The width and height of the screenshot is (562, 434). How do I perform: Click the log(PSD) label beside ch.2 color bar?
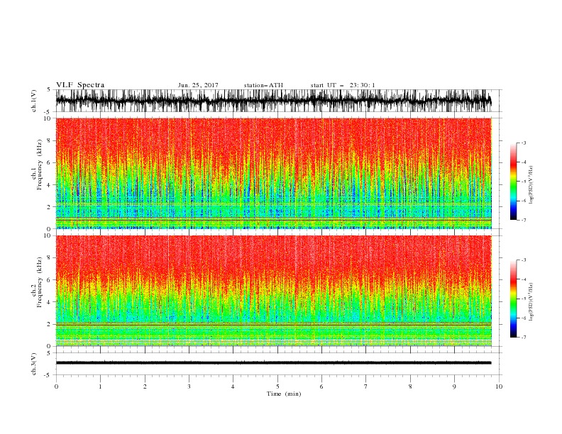point(531,302)
